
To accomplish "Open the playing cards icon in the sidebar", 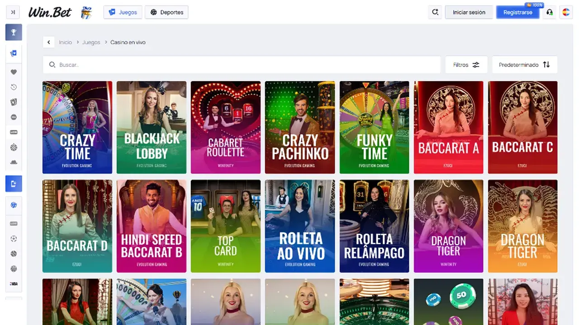I will coord(14,102).
